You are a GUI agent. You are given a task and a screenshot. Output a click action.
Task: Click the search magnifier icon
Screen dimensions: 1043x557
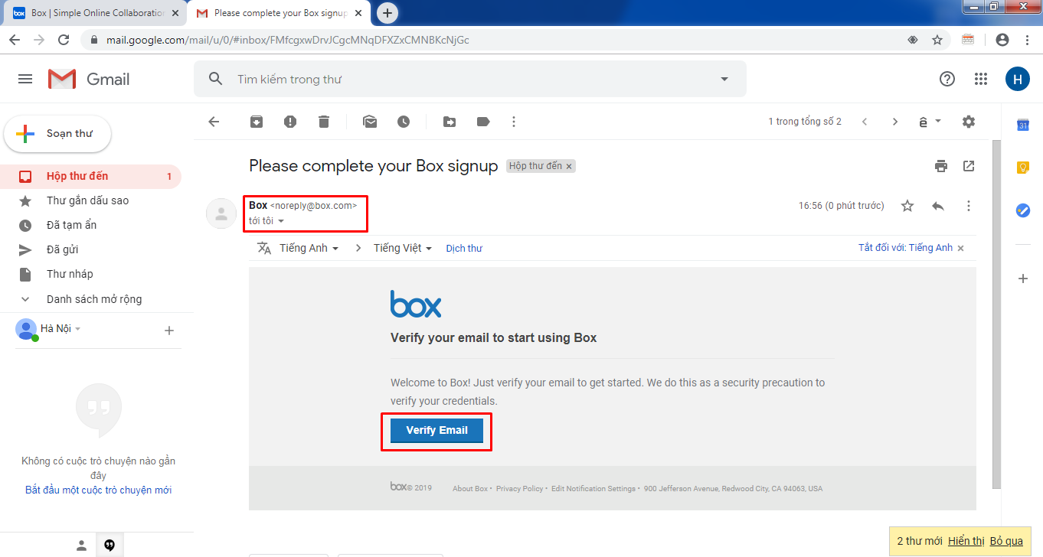[215, 79]
